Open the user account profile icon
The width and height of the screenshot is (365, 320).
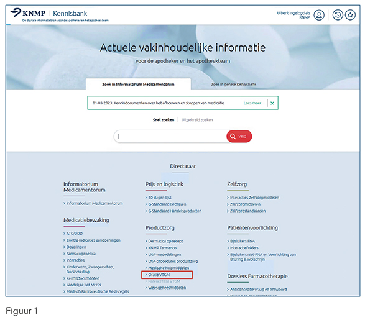[319, 15]
